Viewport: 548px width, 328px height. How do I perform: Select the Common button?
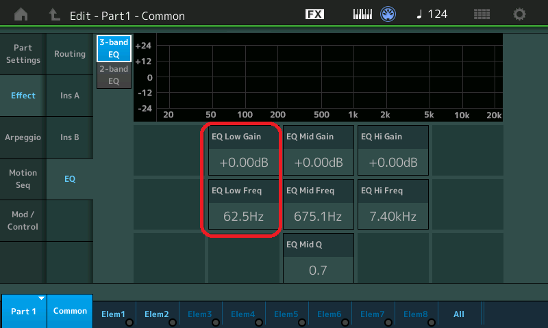[70, 311]
